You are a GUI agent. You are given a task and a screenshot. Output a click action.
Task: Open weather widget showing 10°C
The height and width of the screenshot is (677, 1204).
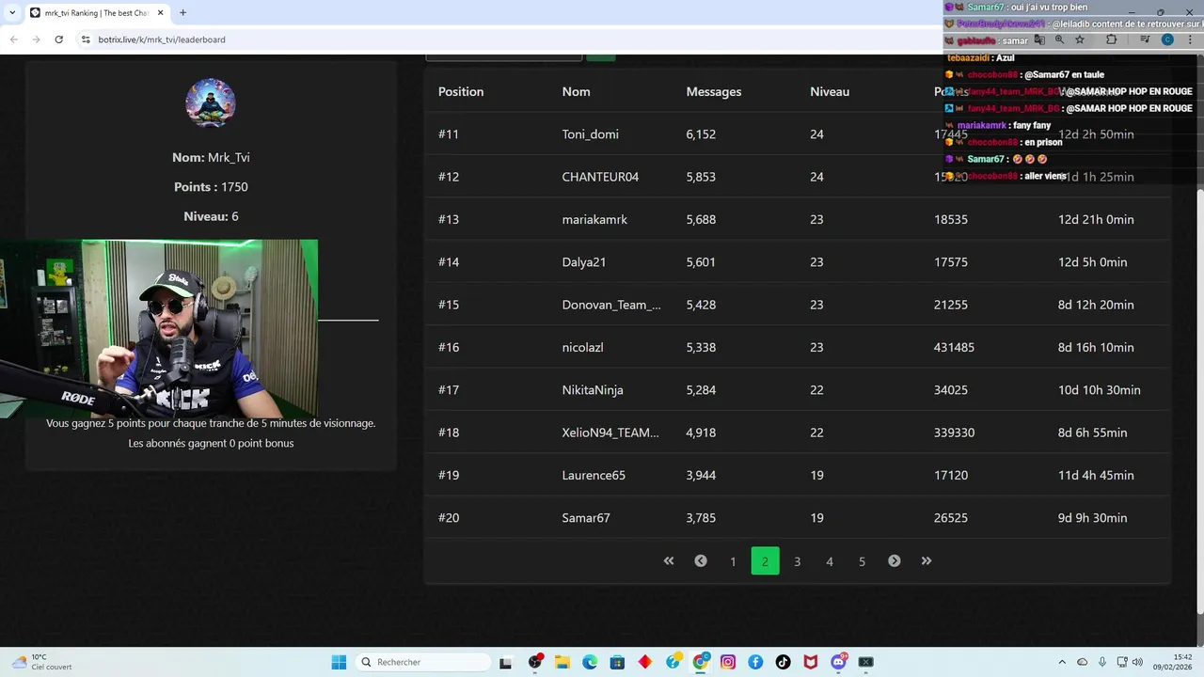coord(40,662)
